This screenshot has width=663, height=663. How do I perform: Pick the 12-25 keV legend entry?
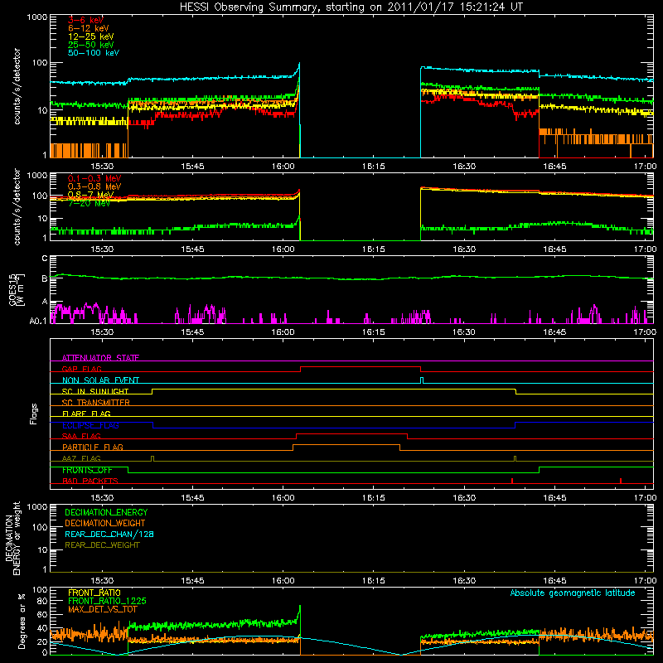(91, 36)
